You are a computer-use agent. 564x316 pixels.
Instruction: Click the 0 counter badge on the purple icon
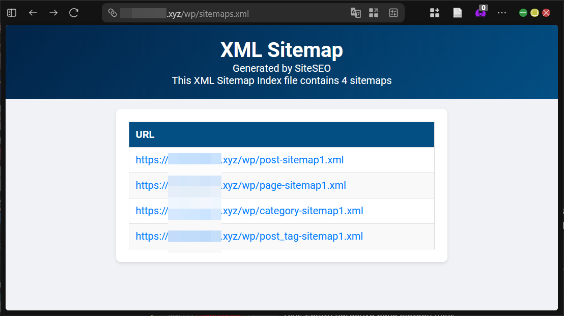(483, 8)
